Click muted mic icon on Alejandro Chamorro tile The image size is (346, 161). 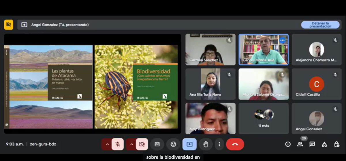click(335, 40)
